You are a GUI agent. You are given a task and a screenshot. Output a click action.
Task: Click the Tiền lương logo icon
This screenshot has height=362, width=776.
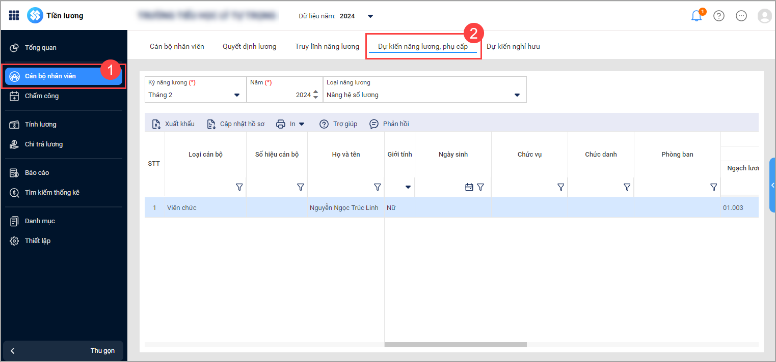[x=35, y=16]
